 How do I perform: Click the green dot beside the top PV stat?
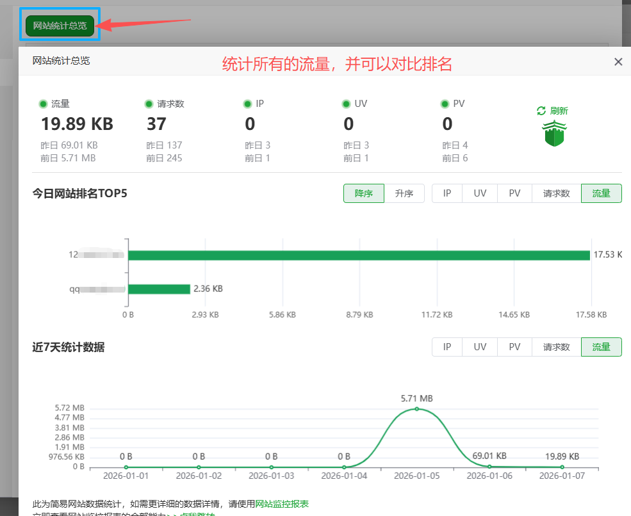pos(445,104)
